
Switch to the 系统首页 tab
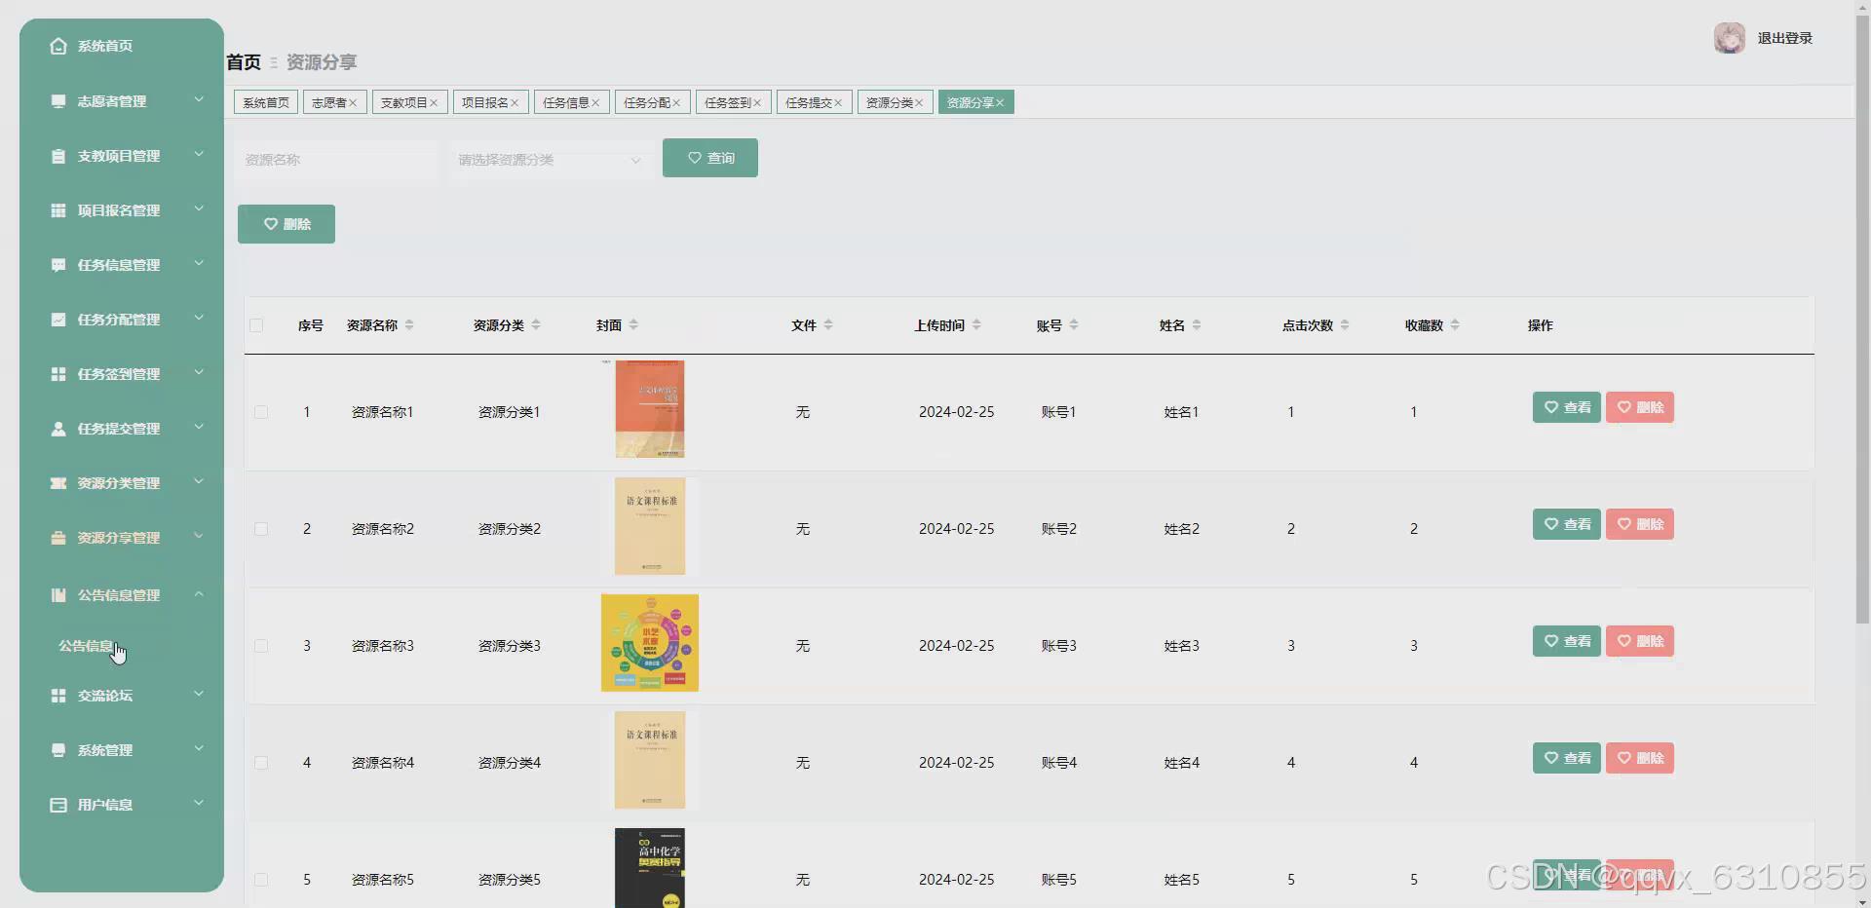point(266,102)
